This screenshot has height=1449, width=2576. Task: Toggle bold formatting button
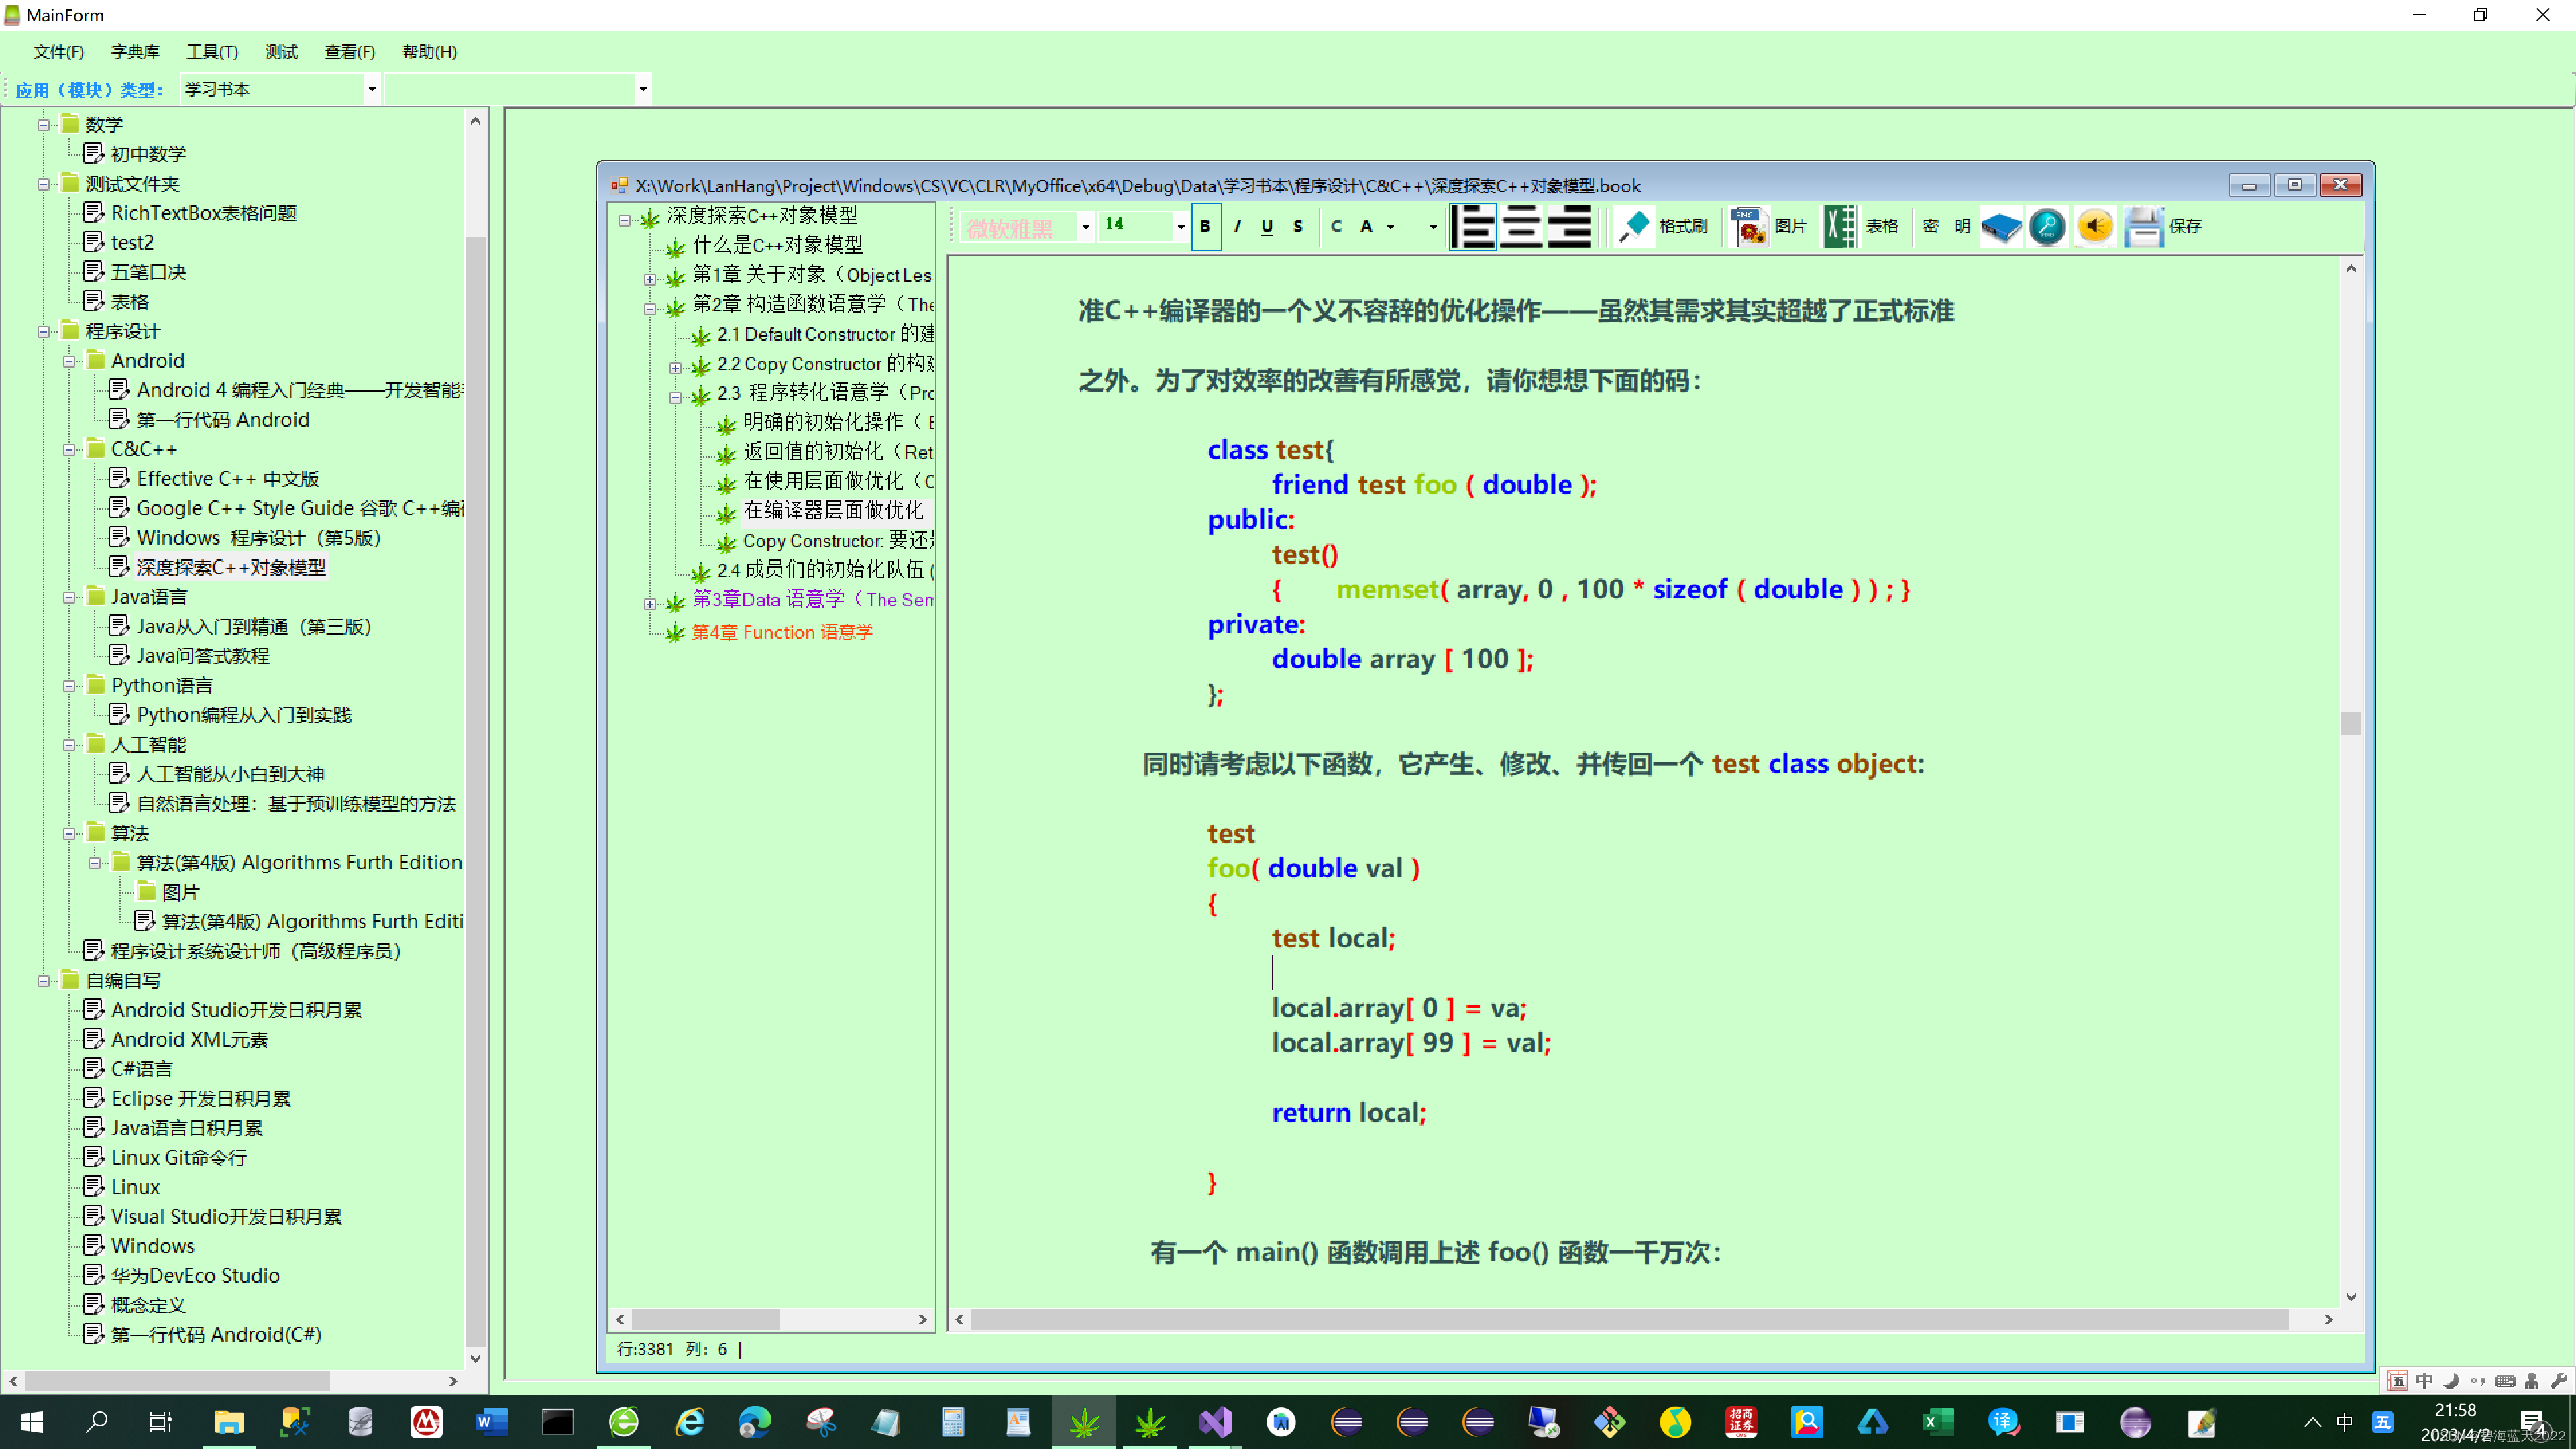[1205, 227]
